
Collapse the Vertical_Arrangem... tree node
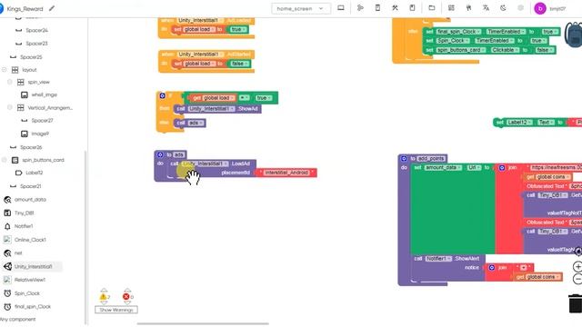(x=10, y=107)
